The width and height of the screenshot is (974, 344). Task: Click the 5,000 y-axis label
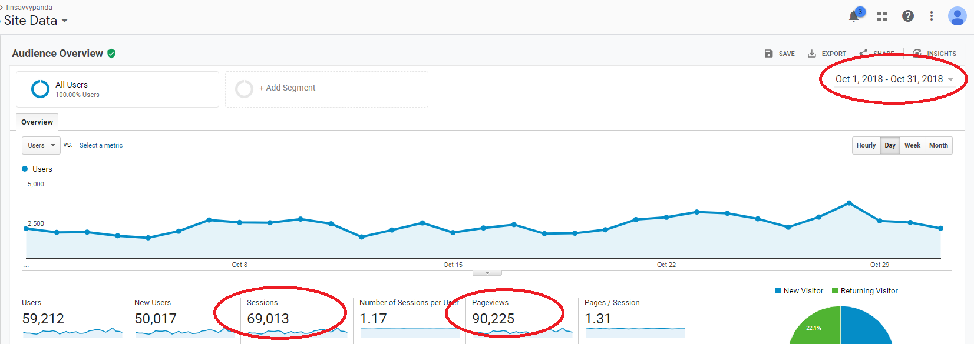pyautogui.click(x=36, y=184)
